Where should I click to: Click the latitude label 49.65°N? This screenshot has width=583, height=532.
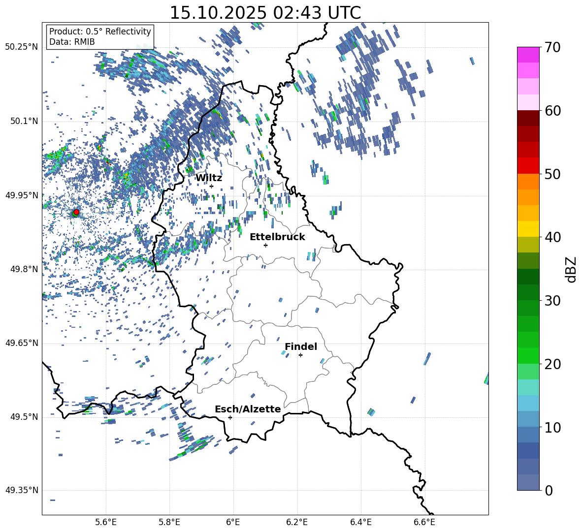click(x=22, y=343)
